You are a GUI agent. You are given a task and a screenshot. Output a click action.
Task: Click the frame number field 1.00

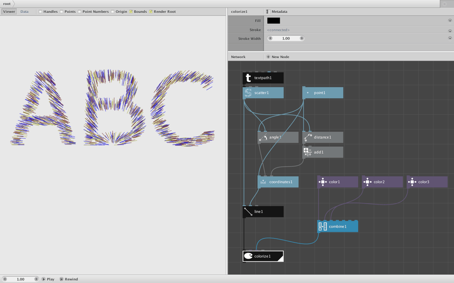pos(20,279)
